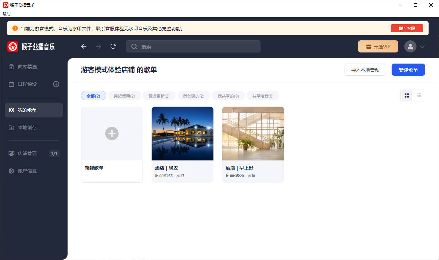Click the plus icon beside 日程预设
Viewport: 439px width, 260px height.
pyautogui.click(x=56, y=84)
